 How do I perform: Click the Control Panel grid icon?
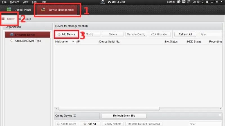coord(9,10)
